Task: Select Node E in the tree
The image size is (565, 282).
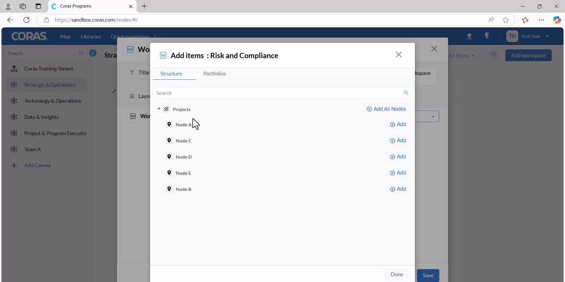Action: click(x=183, y=173)
